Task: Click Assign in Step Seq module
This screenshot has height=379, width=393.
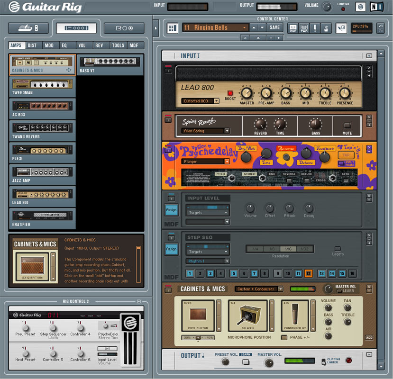Action: [x=172, y=249]
